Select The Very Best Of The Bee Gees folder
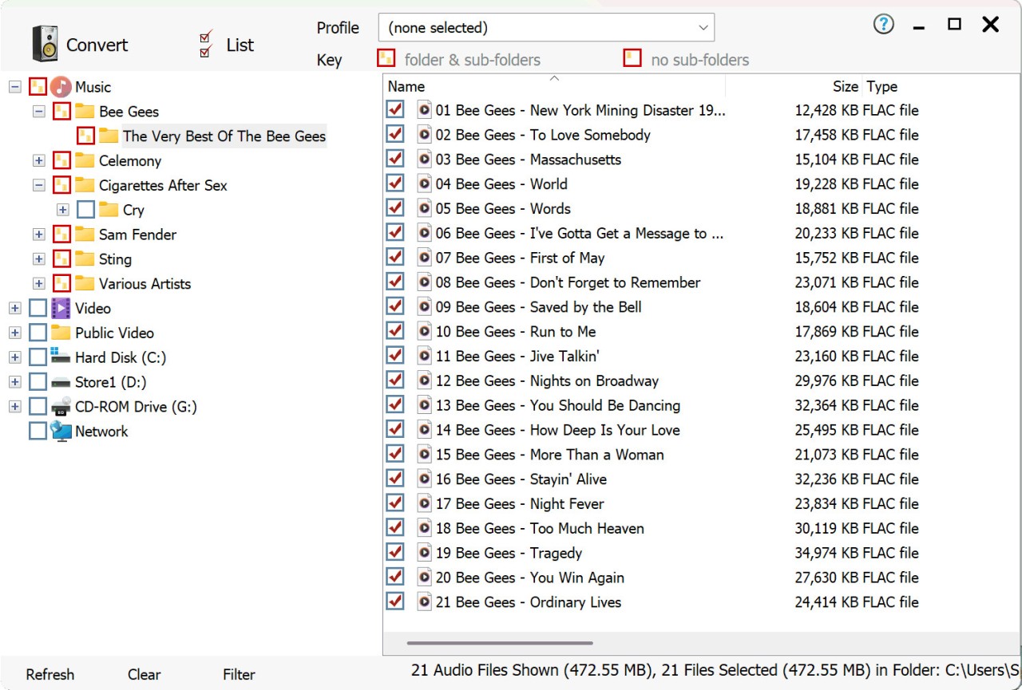The height and width of the screenshot is (690, 1022). (x=224, y=136)
